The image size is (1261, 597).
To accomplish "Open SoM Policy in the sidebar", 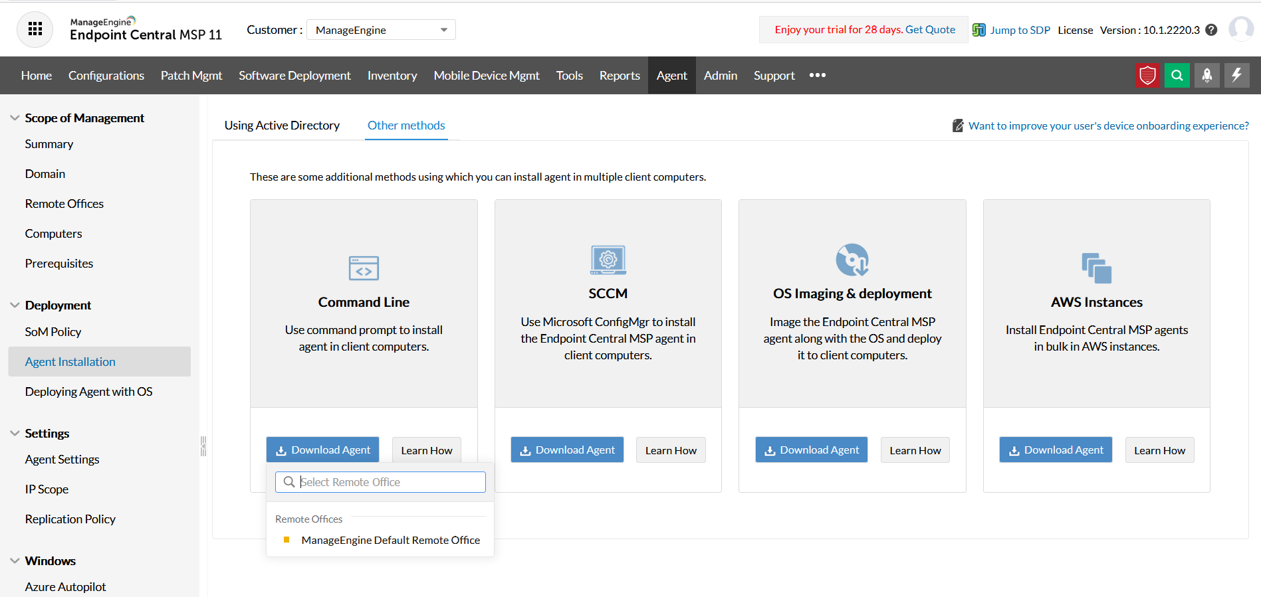I will pyautogui.click(x=53, y=332).
